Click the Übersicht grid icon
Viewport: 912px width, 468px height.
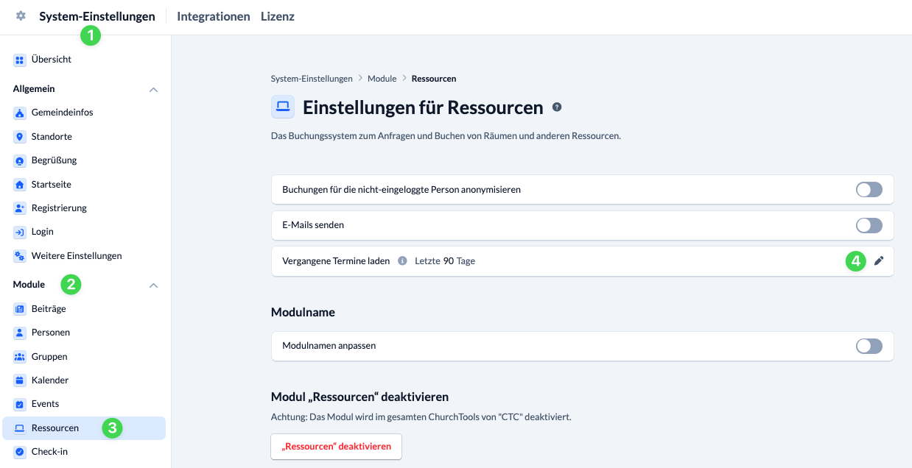point(20,60)
